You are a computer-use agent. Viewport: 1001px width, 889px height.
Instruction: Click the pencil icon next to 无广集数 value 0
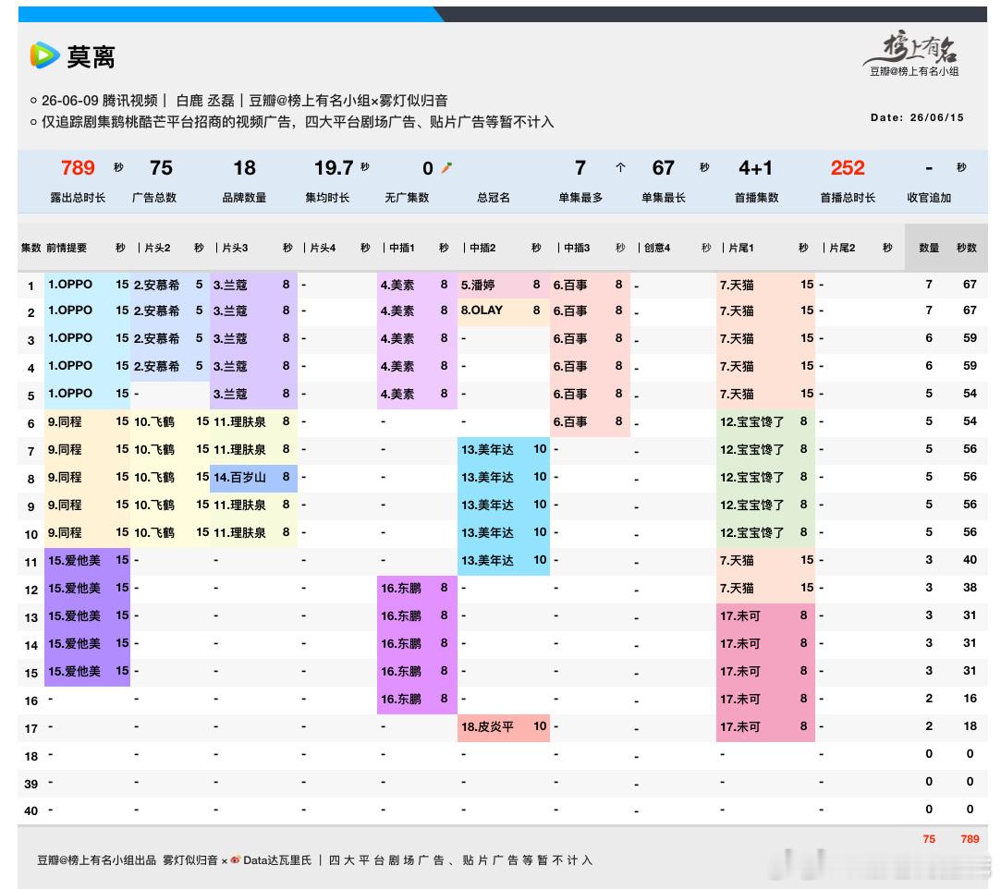coord(446,168)
